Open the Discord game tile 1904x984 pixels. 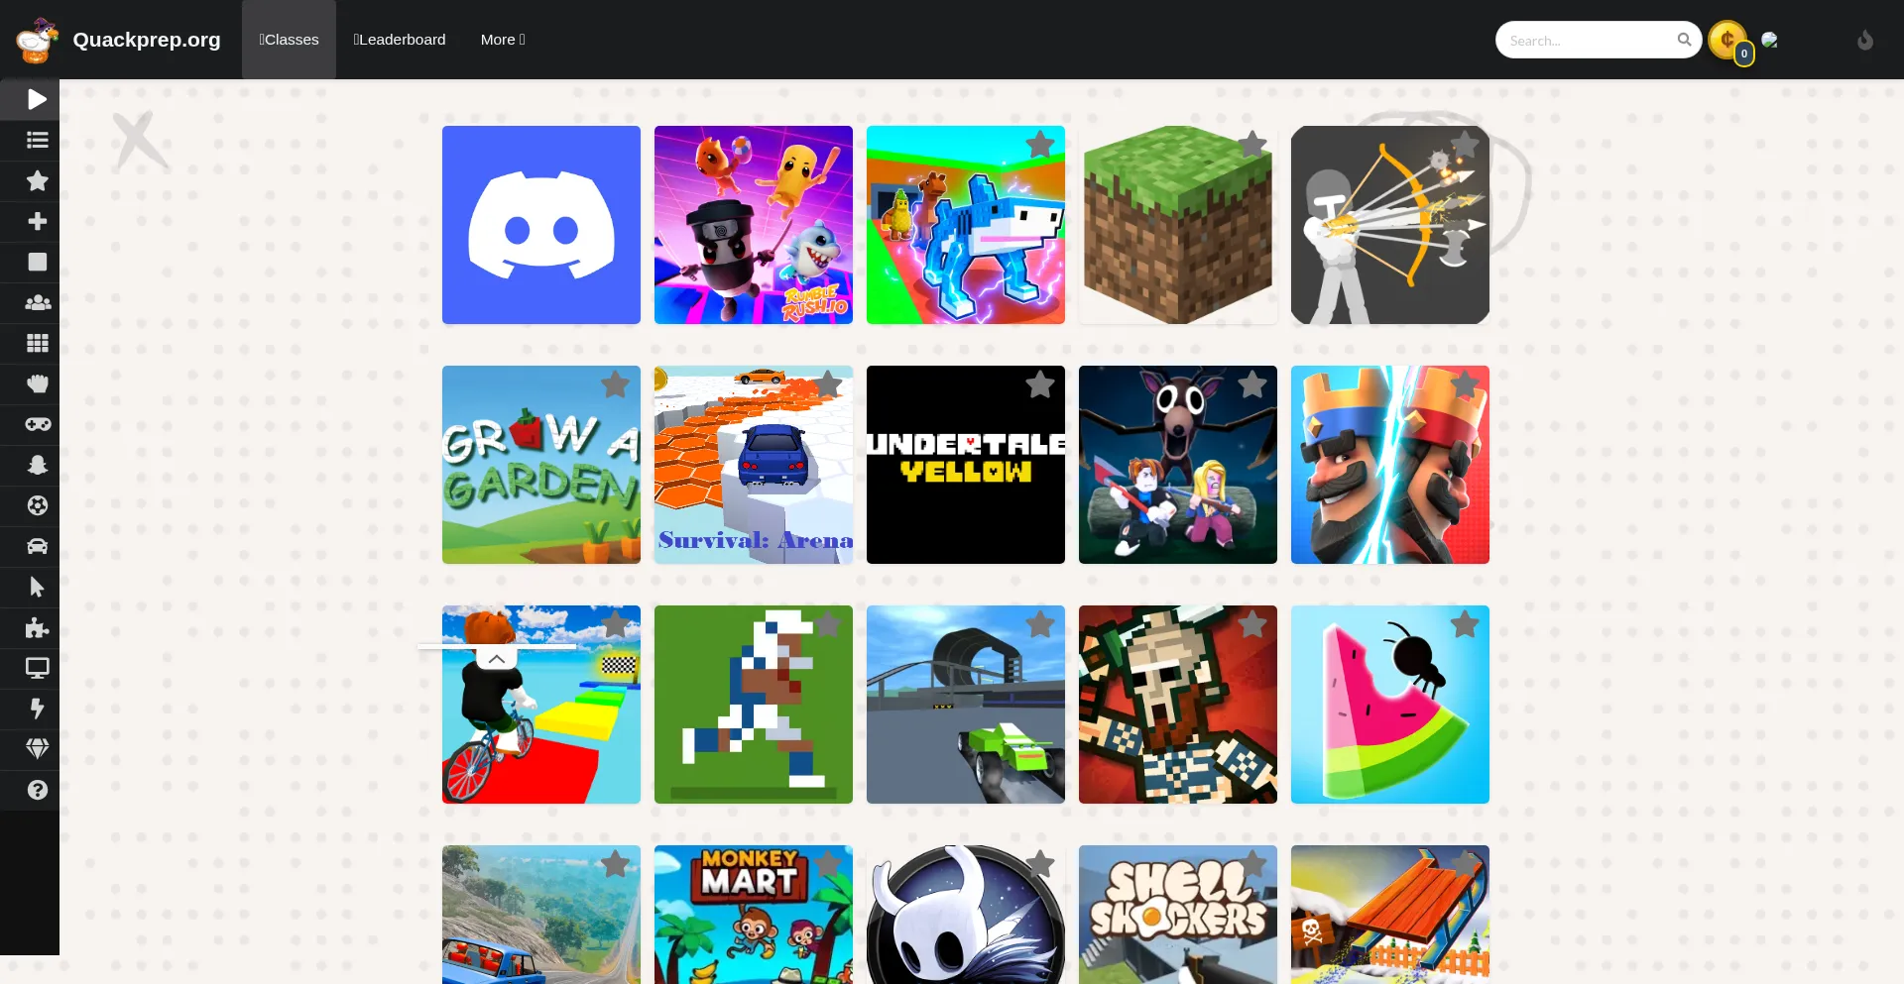(x=541, y=225)
